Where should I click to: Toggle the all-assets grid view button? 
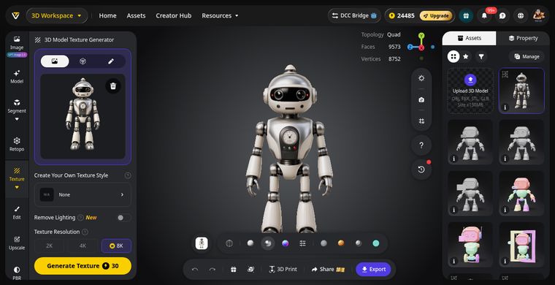[x=453, y=56]
